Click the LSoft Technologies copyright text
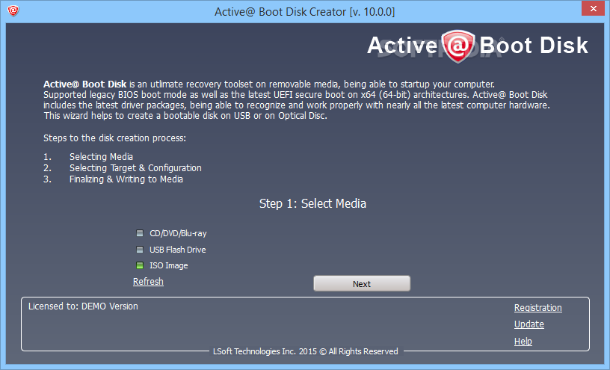The height and width of the screenshot is (370, 610). click(306, 351)
